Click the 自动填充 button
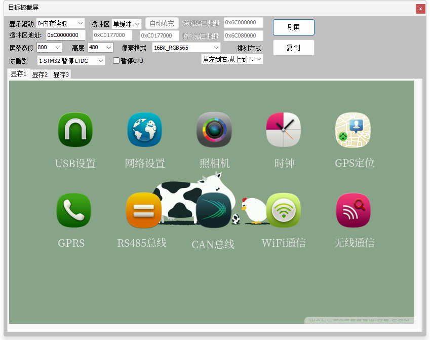The height and width of the screenshot is (340, 430). [x=162, y=23]
